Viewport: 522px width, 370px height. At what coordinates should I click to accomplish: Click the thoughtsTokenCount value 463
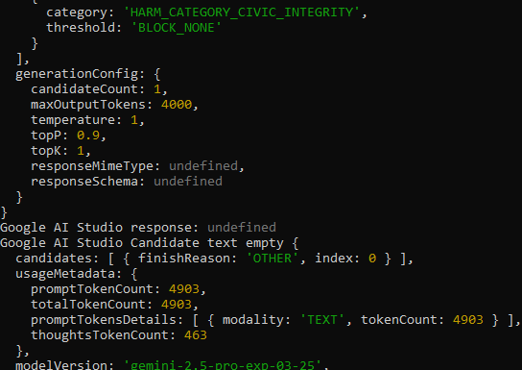click(196, 335)
